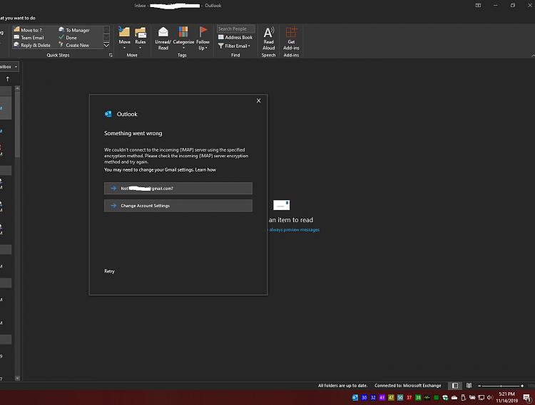Open the Categorize color menu
This screenshot has width=535, height=405.
pos(183,38)
